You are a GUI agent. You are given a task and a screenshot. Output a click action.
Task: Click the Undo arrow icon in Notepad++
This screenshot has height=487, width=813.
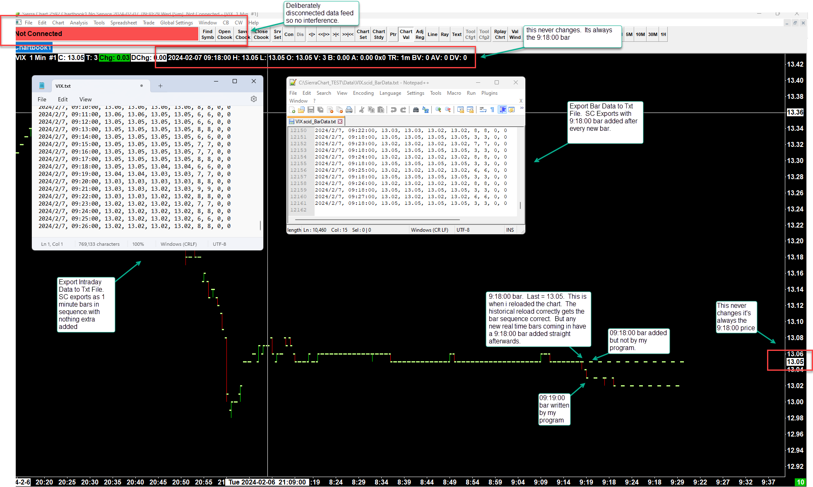click(393, 110)
